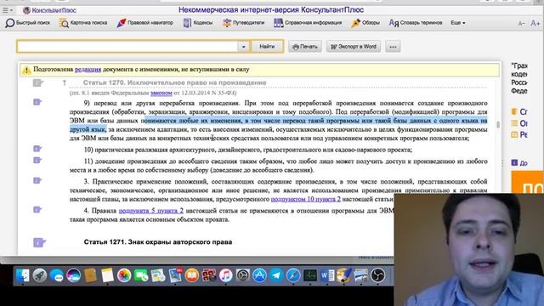544x306 pixels.
Task: Open Путеводители from the toolbar
Action: tap(244, 23)
